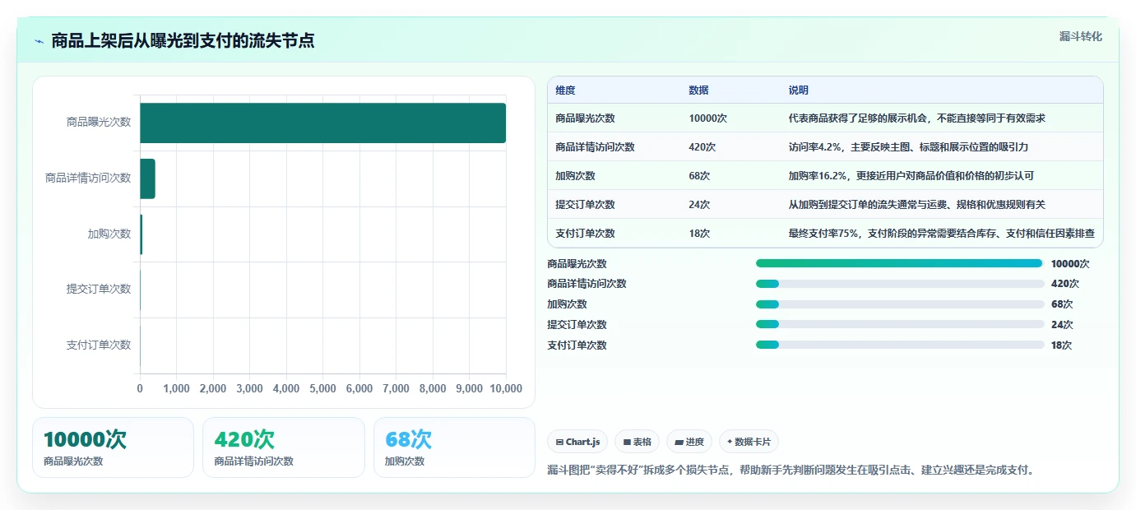Click the 68次 progress bar for 加购次数
1136x510 pixels.
[900, 304]
